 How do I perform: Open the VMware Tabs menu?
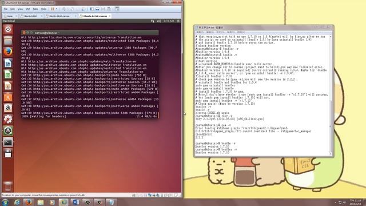pyautogui.click(x=35, y=9)
